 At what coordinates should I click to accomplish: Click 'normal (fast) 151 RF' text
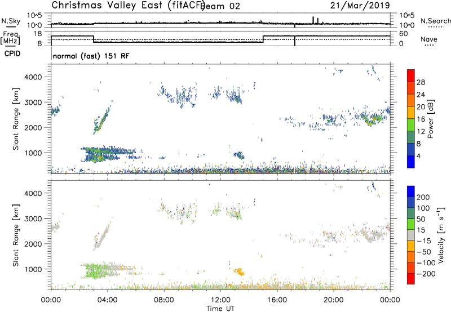point(91,56)
